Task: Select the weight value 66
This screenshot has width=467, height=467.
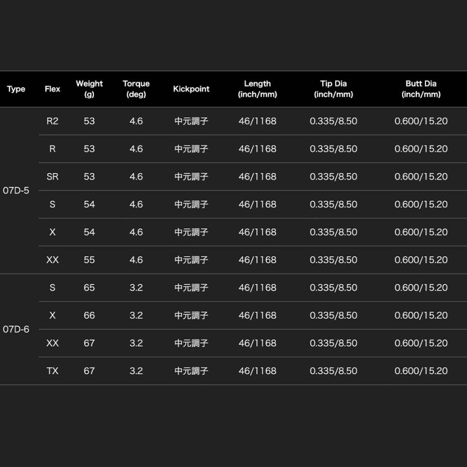Action: (89, 315)
